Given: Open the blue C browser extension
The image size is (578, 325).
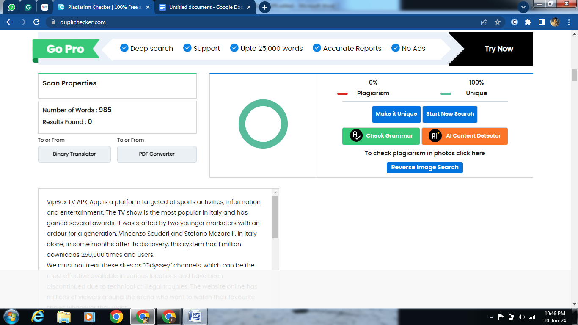Looking at the screenshot, I should coord(515,22).
